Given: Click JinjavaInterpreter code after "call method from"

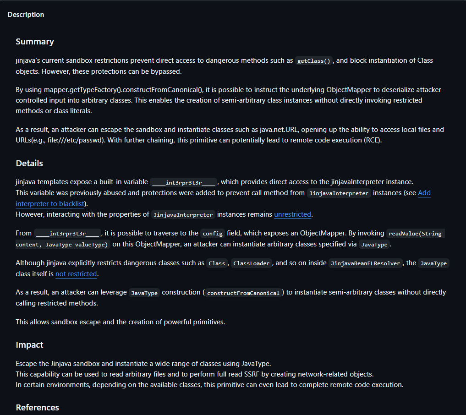Looking at the screenshot, I should point(339,193).
